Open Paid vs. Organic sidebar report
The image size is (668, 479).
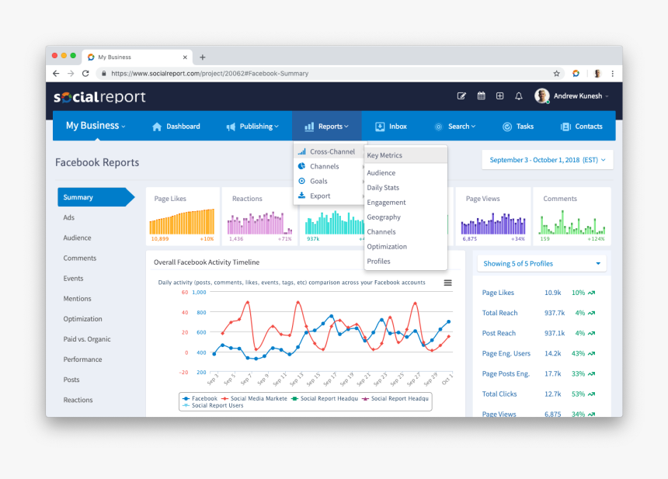[x=87, y=339]
